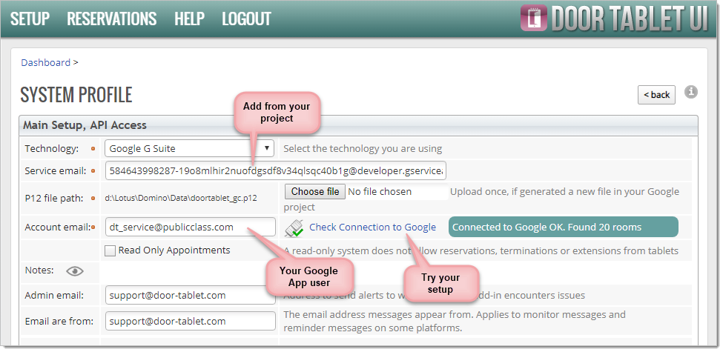
Task: Follow the Dashboard breadcrumb link
Action: (x=45, y=63)
